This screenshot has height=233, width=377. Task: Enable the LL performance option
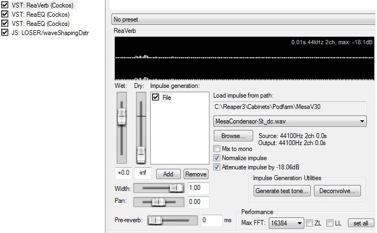tap(330, 223)
